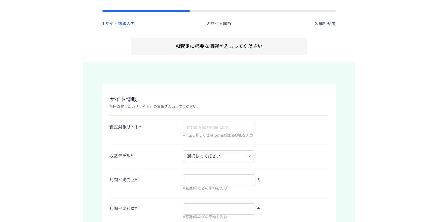The image size is (438, 222).
Task: Click the 直近1年 hint under 月間平均売上
Action: pyautogui.click(x=205, y=188)
